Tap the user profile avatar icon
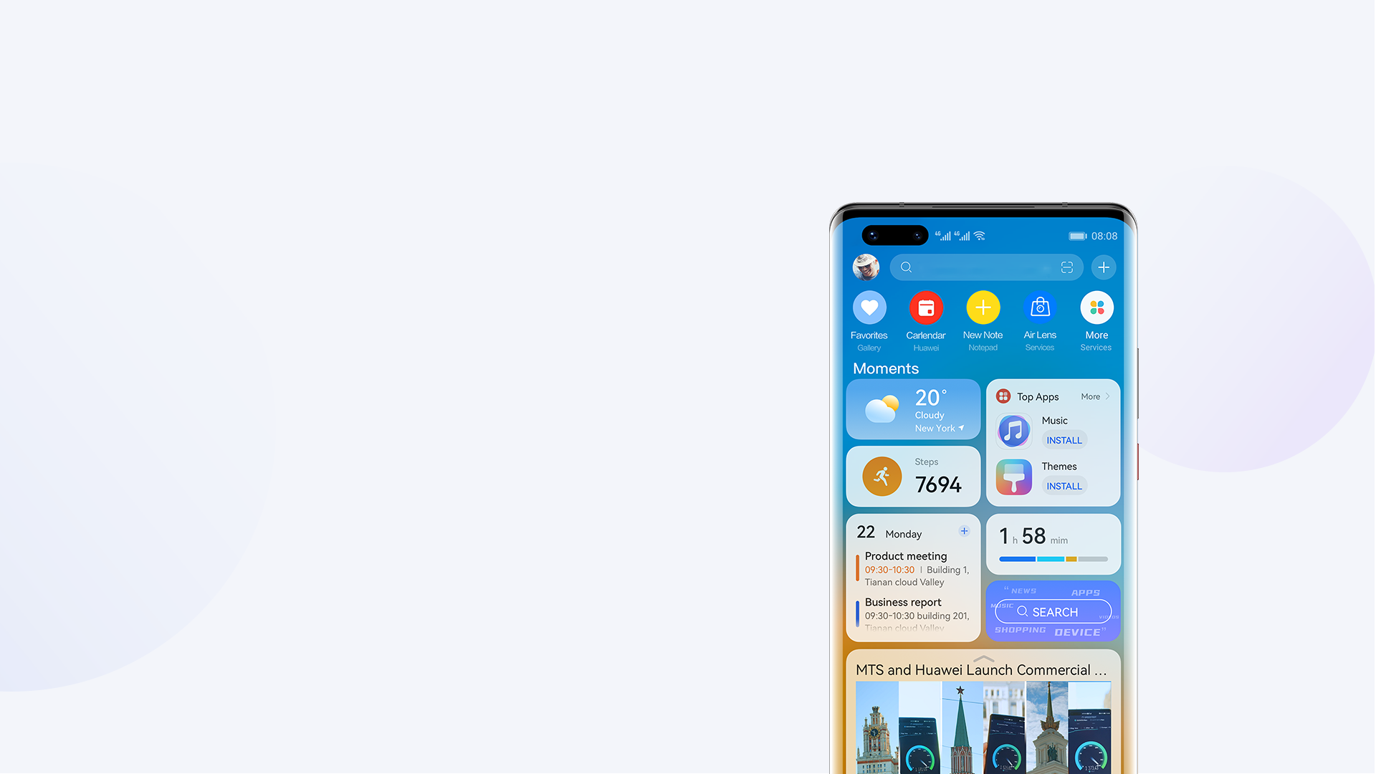Viewport: 1376px width, 774px height. coord(866,267)
